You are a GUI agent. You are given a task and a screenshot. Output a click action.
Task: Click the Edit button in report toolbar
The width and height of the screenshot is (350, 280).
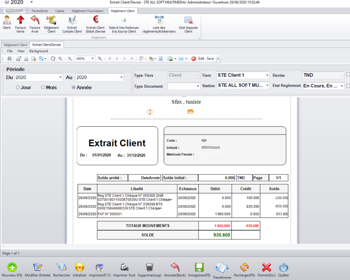point(201,58)
